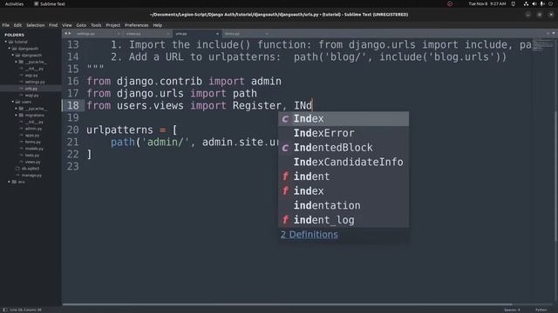Open the View menu
The width and height of the screenshot is (558, 313).
pos(67,25)
